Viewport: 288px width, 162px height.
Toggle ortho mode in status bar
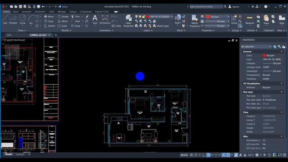(x=204, y=155)
